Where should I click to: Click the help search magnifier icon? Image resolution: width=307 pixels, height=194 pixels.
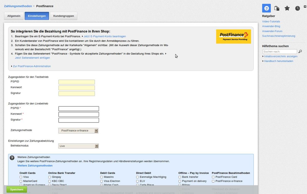(300, 51)
